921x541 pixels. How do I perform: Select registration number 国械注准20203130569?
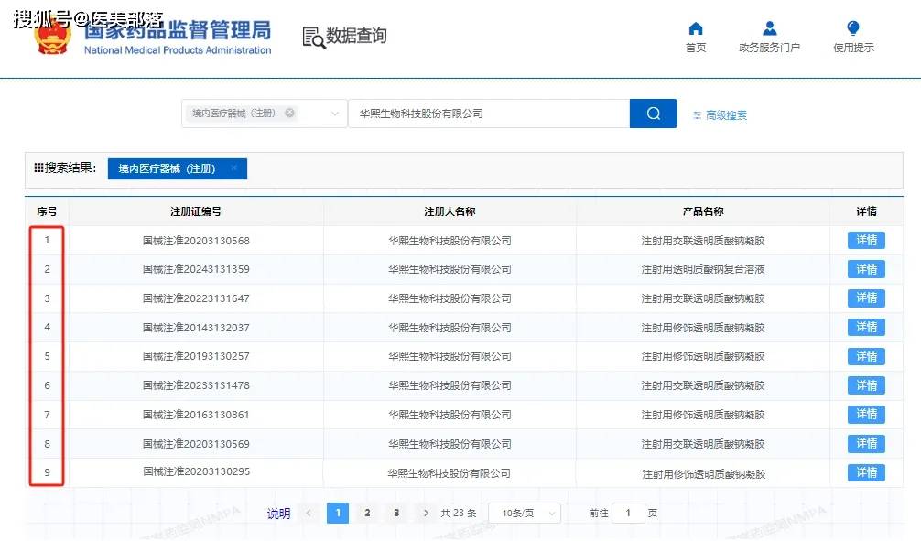pos(196,443)
